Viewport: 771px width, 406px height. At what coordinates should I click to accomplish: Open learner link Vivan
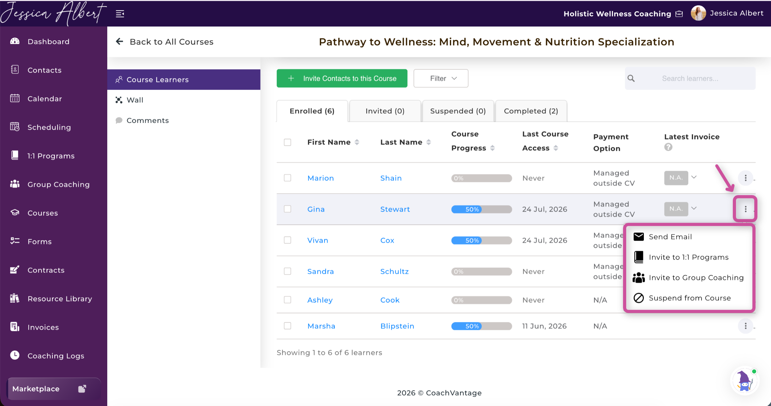point(318,240)
